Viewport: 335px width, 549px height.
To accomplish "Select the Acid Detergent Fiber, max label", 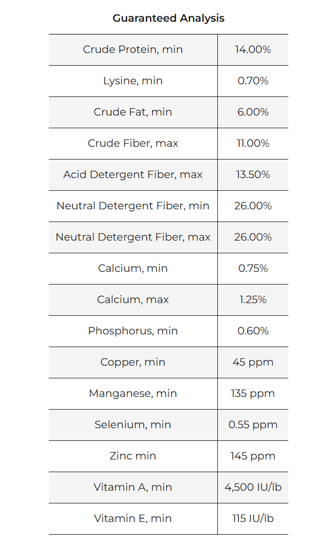I will [x=133, y=174].
